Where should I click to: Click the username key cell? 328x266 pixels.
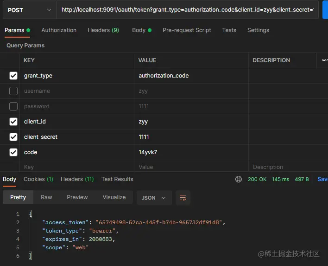(77, 91)
